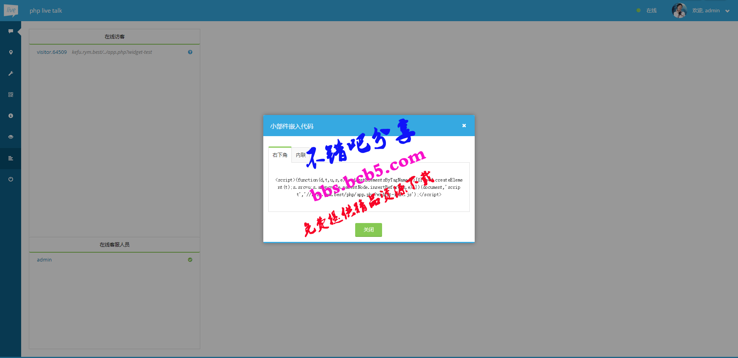Viewport: 738px width, 358px height.
Task: Open the 欢迎, admin account menu
Action: (706, 11)
